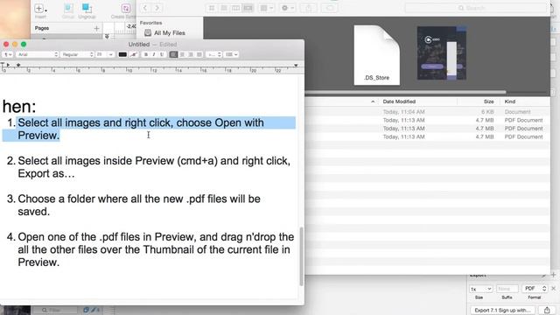
Task: Open the Regular typeface dropdown
Action: (77, 54)
